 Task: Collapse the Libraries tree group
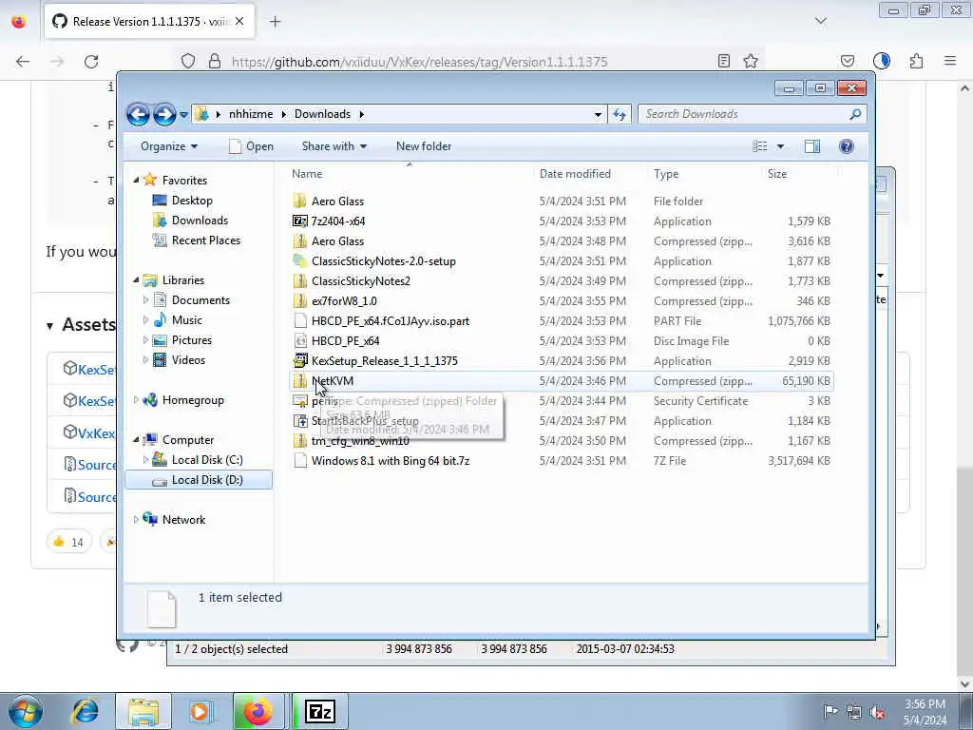click(x=137, y=280)
